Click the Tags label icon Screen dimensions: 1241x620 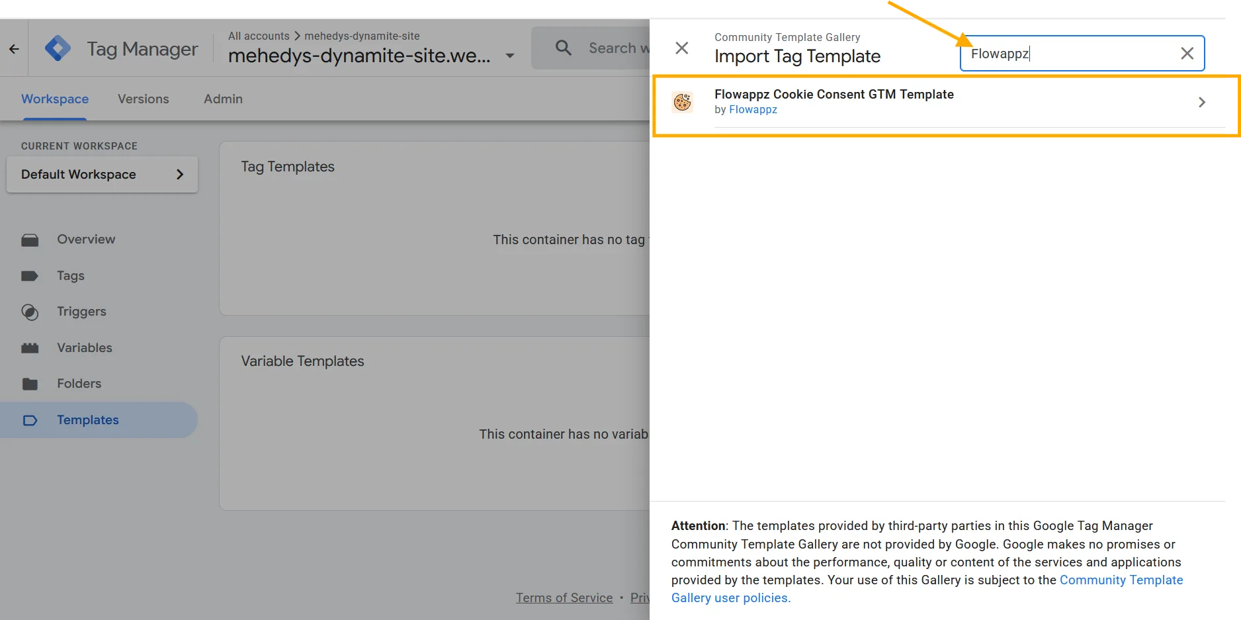[30, 276]
